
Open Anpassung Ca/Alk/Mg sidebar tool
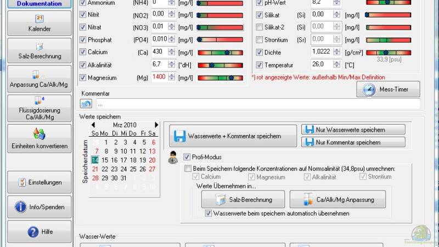click(x=39, y=79)
